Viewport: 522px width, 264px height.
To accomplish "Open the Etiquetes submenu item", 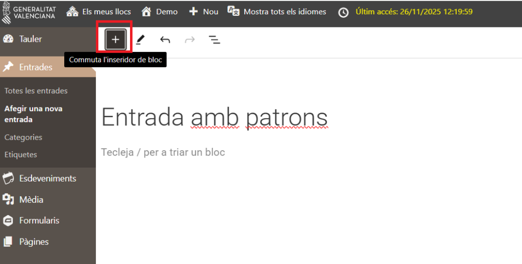I will click(x=20, y=154).
